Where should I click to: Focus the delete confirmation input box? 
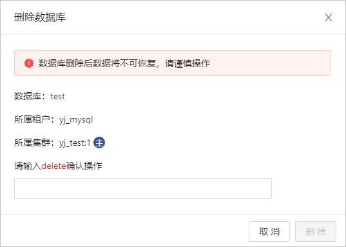(x=143, y=188)
